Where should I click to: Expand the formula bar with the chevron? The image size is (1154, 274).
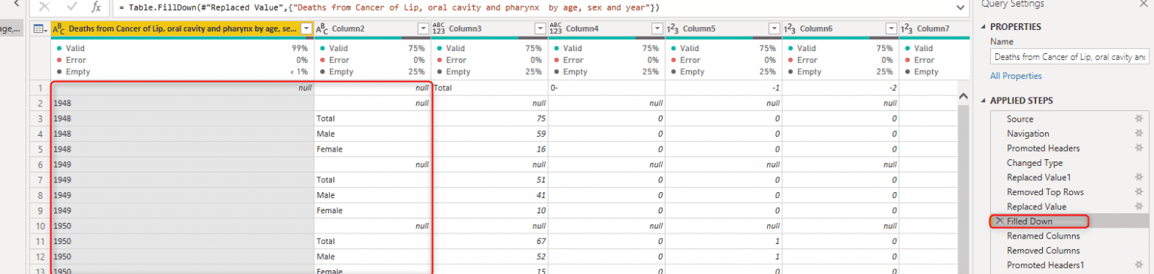[961, 7]
